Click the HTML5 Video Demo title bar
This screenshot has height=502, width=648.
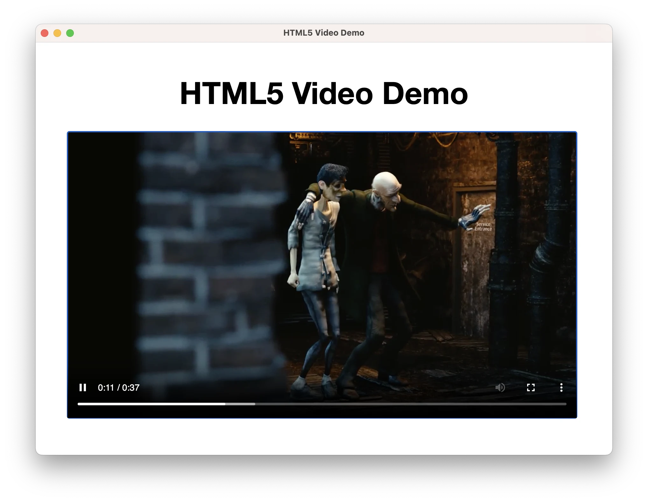(323, 32)
